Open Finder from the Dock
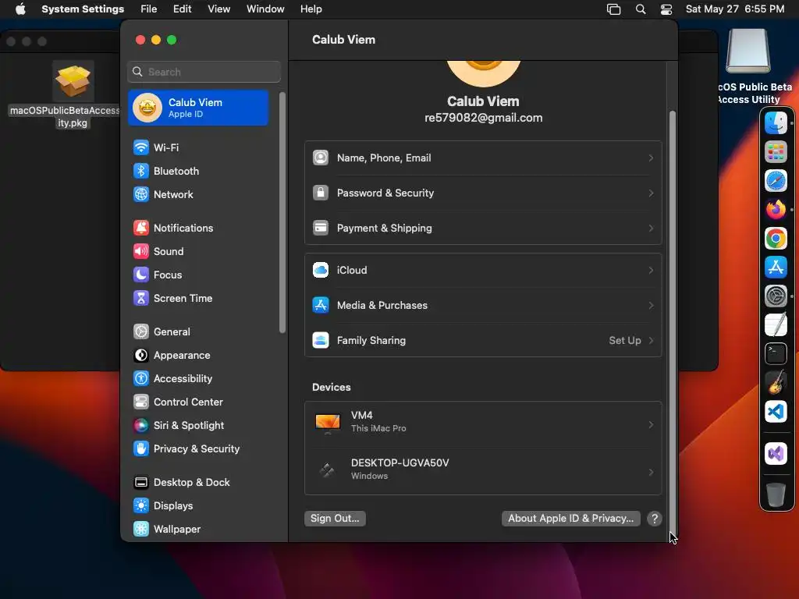The width and height of the screenshot is (799, 599). click(x=776, y=122)
